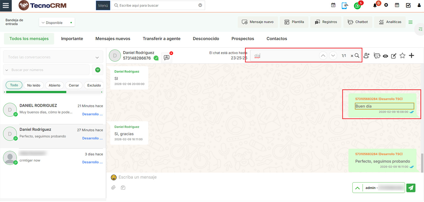
Task: Click the paperclip attachment icon
Action: (x=113, y=188)
